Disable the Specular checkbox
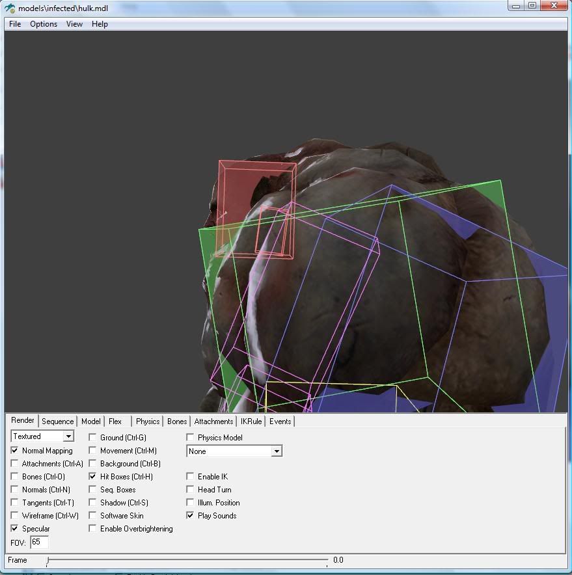Screen dimensions: 572x575 click(x=15, y=528)
